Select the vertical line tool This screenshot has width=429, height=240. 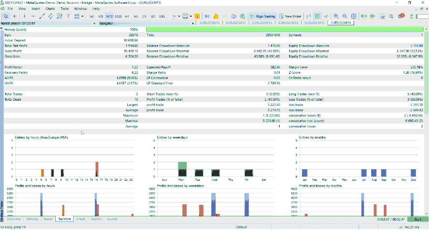(x=24, y=16)
